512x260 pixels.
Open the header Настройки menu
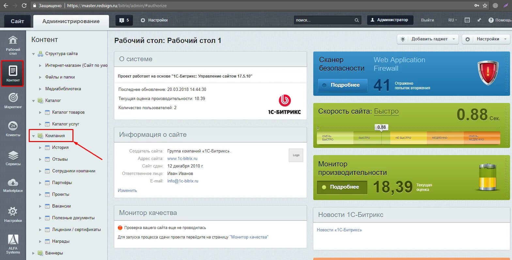[154, 20]
